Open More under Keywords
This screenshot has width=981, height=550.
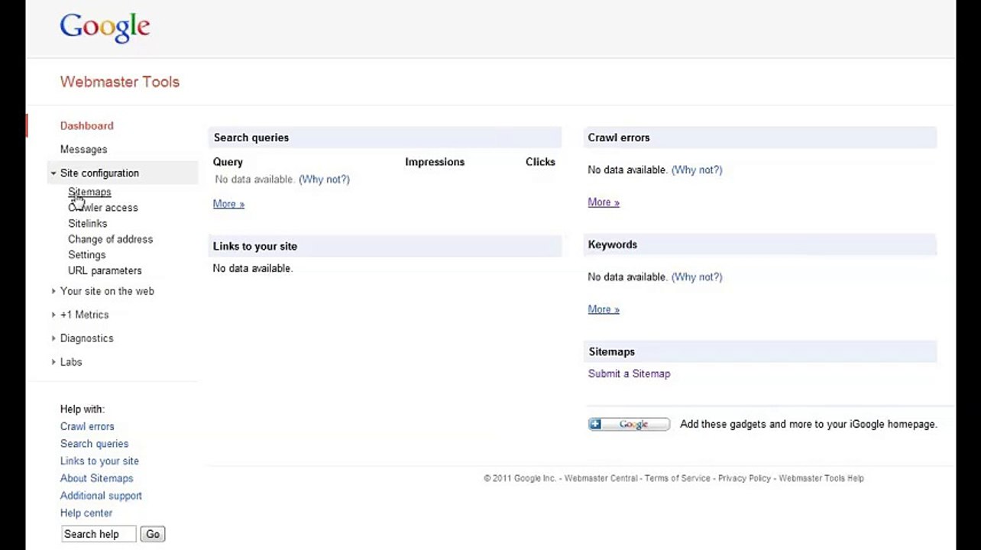[604, 309]
